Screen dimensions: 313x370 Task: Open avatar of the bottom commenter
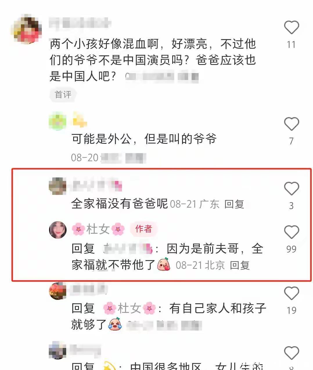click(57, 350)
